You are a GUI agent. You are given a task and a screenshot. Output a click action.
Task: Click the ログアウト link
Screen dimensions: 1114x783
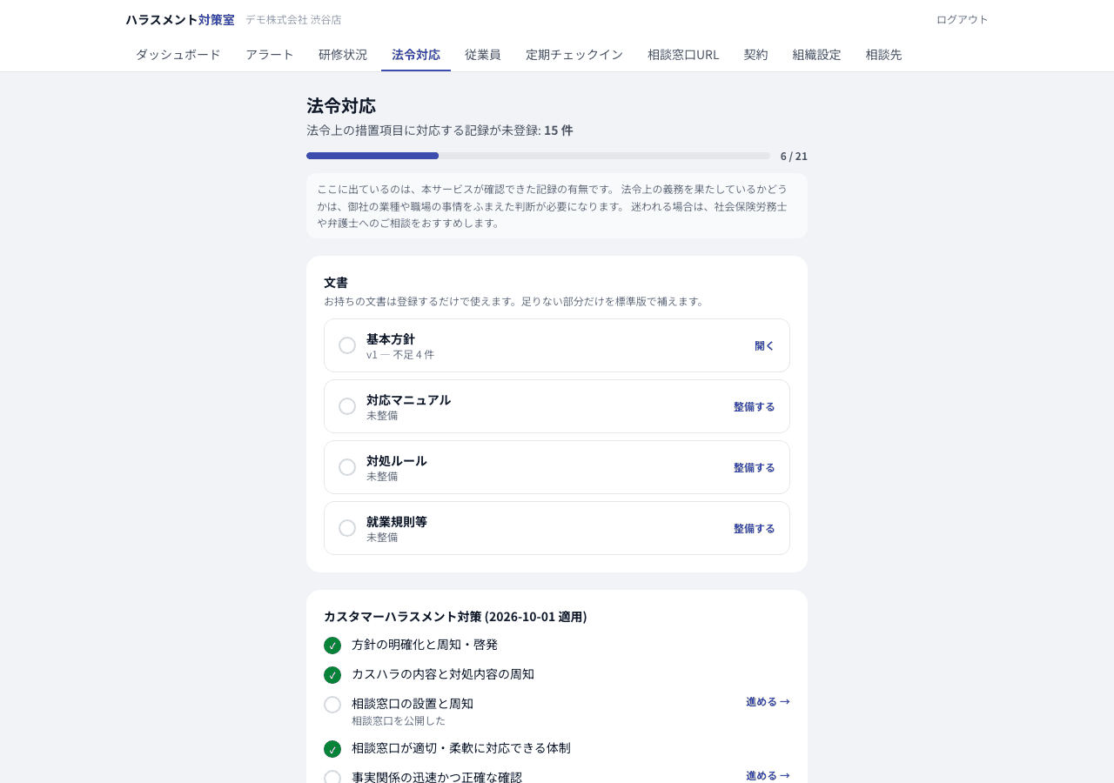tap(963, 19)
